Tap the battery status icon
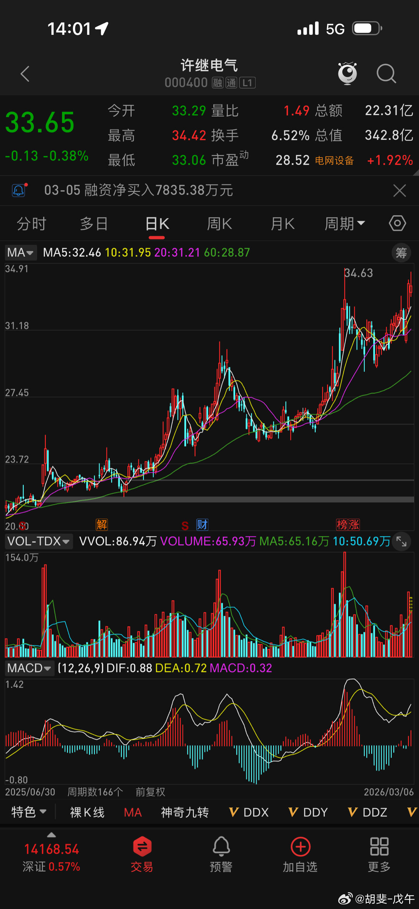The image size is (419, 909). coord(367,28)
